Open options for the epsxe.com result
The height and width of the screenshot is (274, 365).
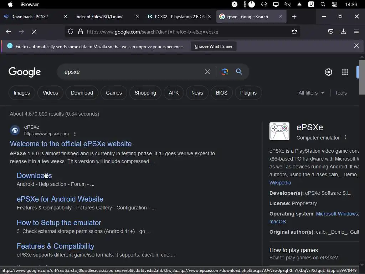point(75,134)
